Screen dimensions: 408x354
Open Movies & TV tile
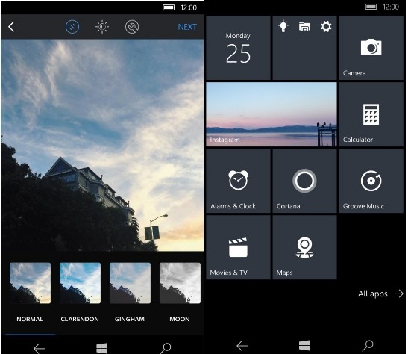(x=238, y=247)
